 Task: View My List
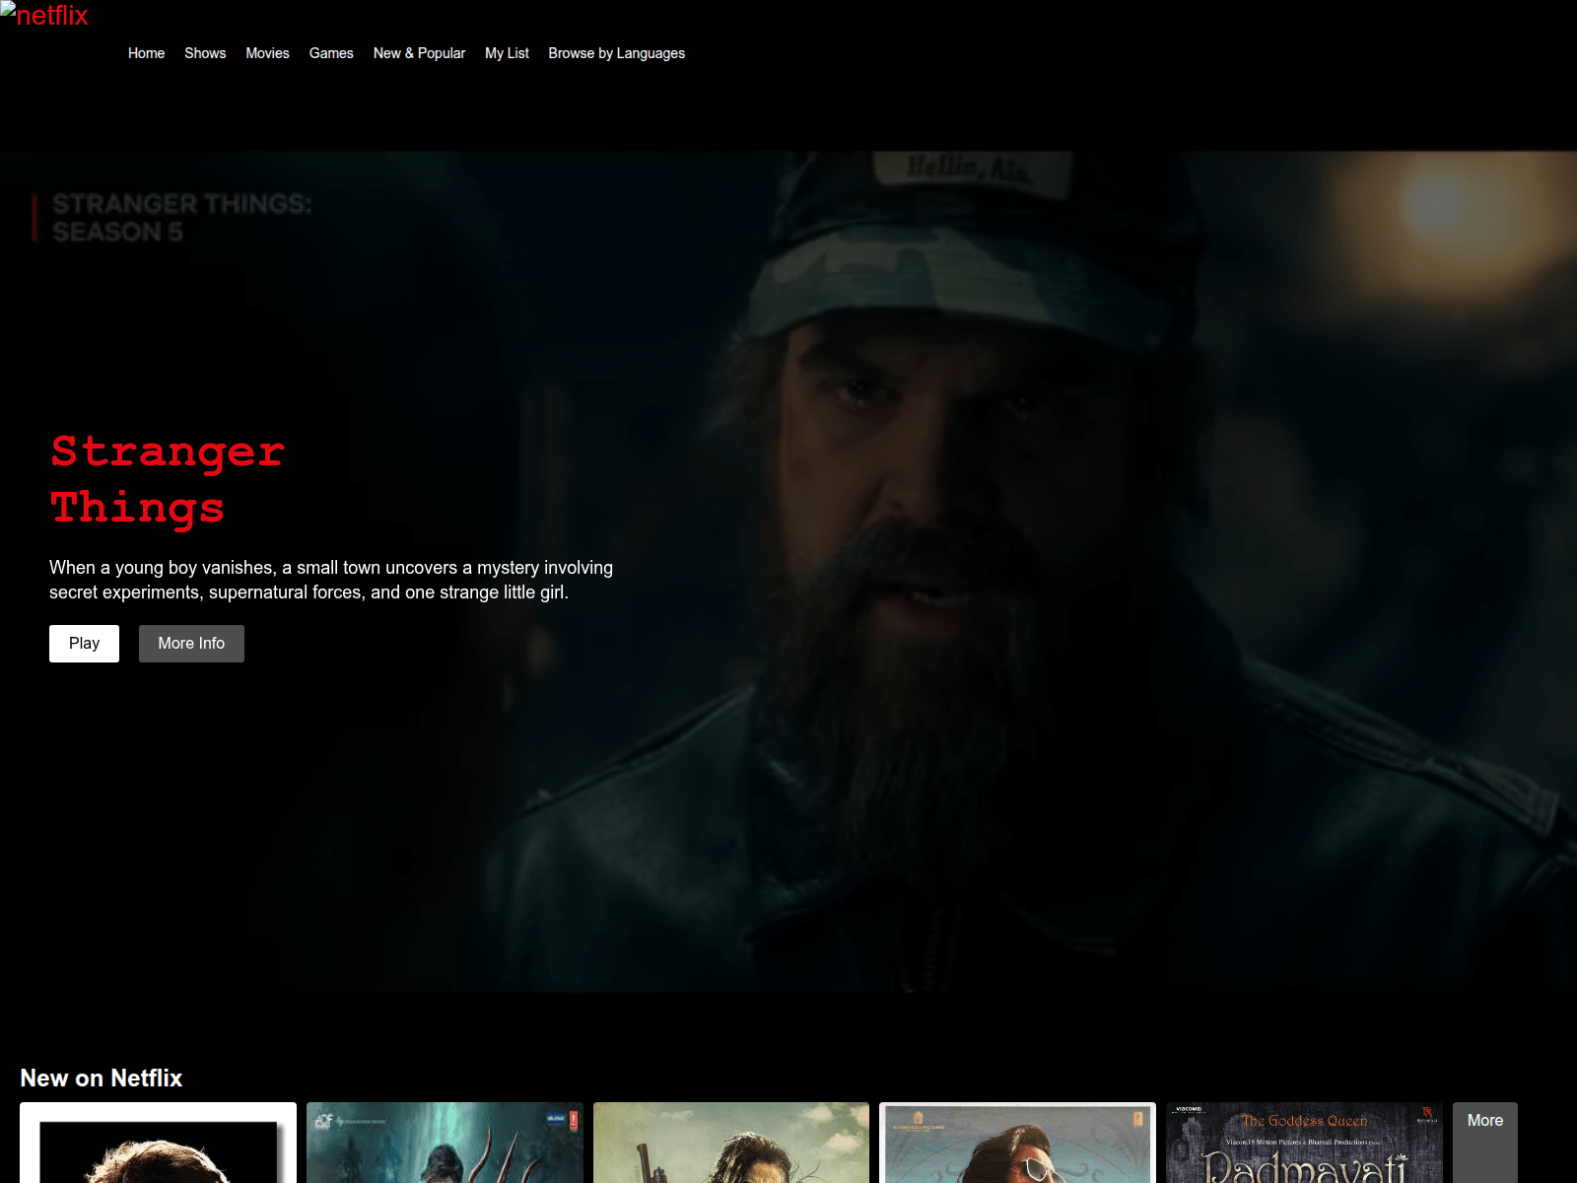pos(507,53)
